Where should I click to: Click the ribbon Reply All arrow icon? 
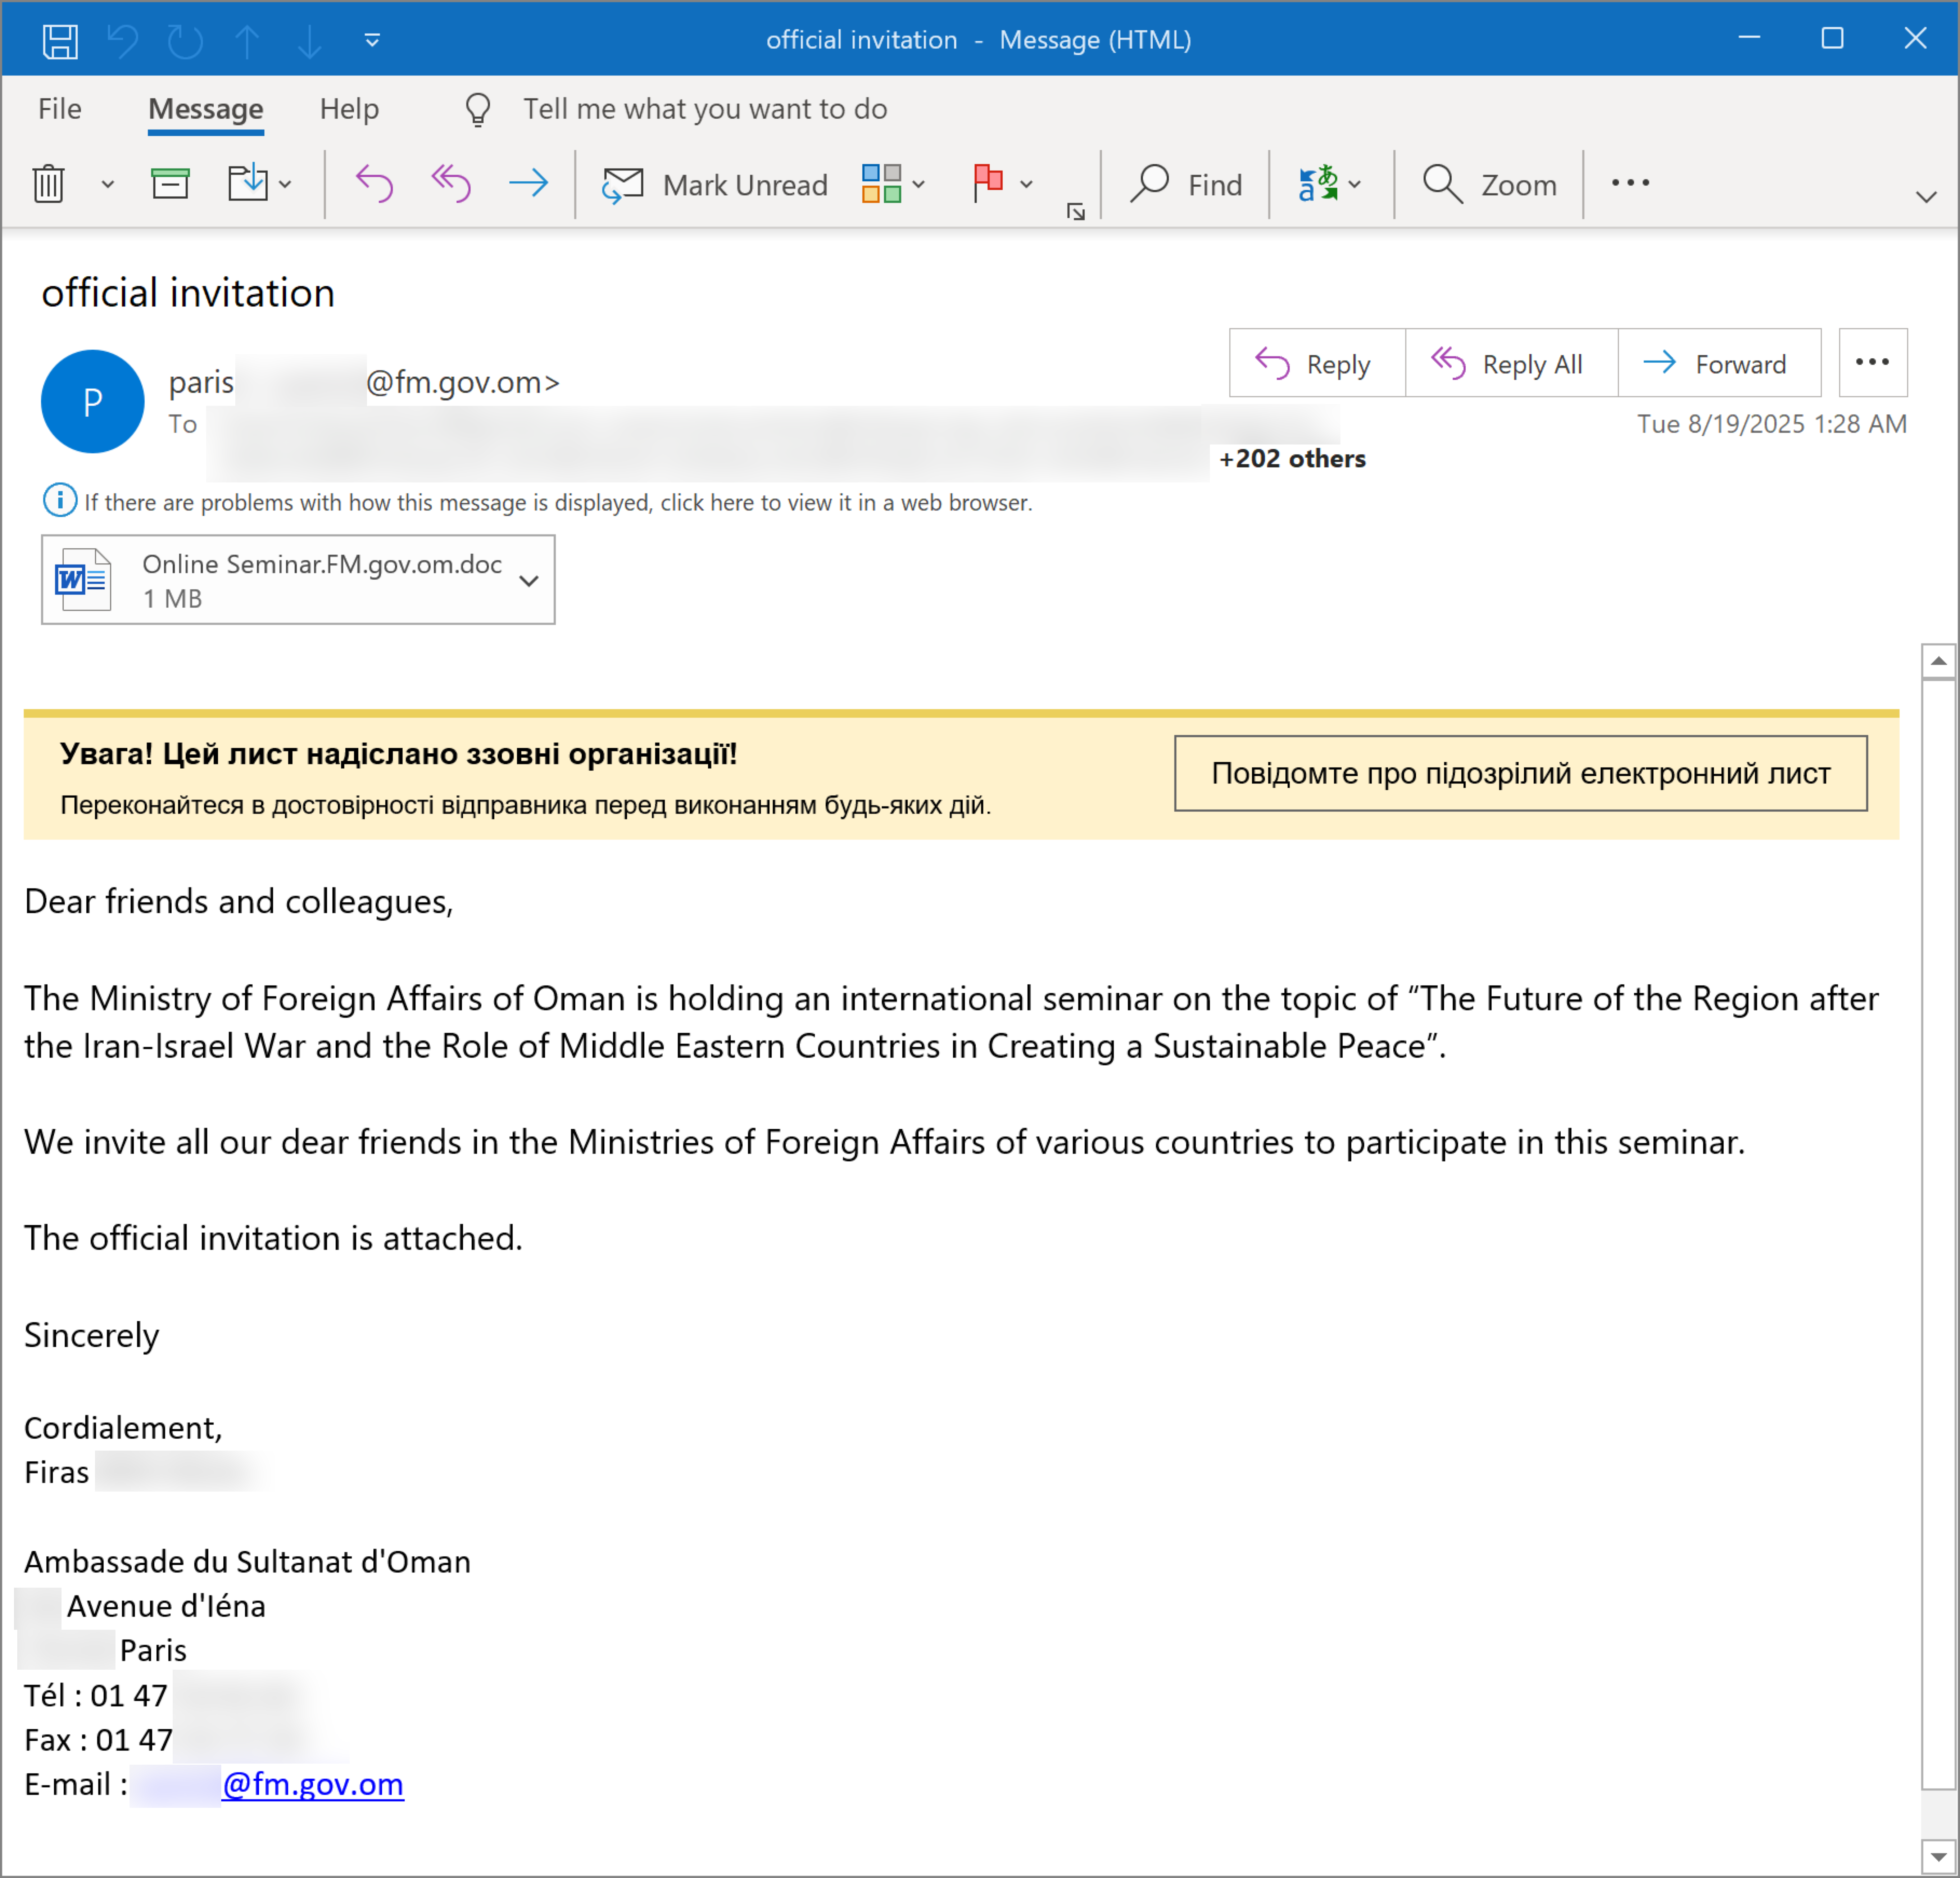tap(451, 184)
